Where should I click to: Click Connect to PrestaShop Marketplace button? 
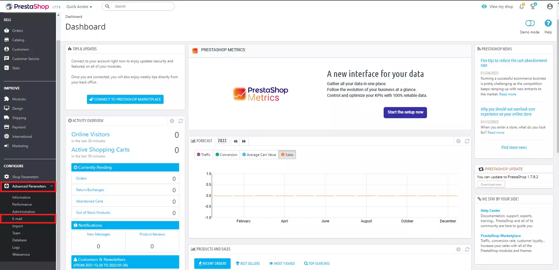tap(125, 100)
